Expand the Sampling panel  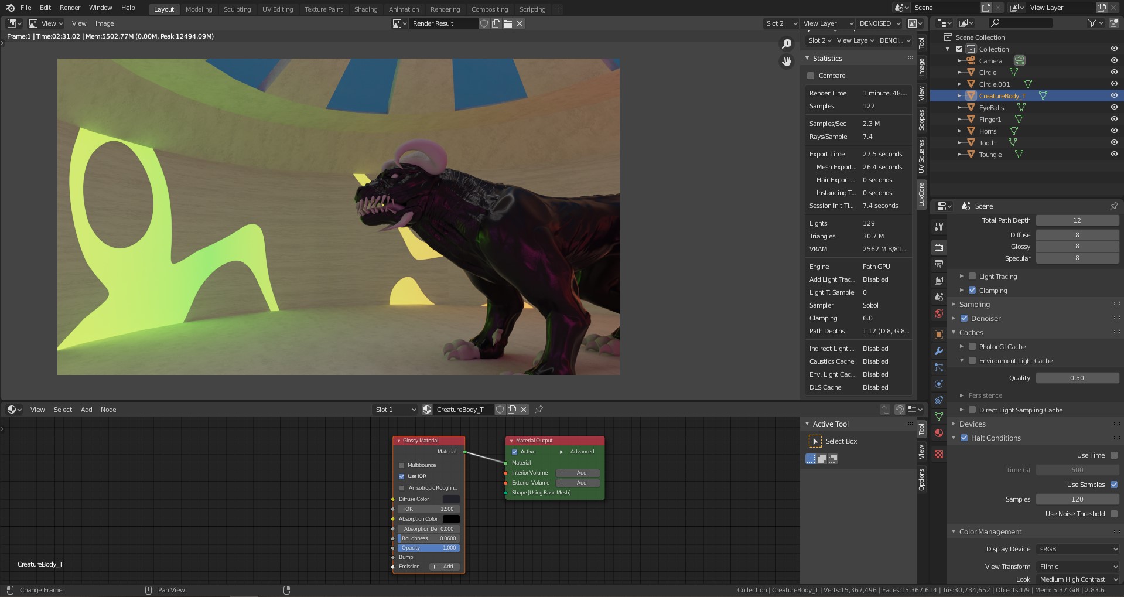click(974, 305)
